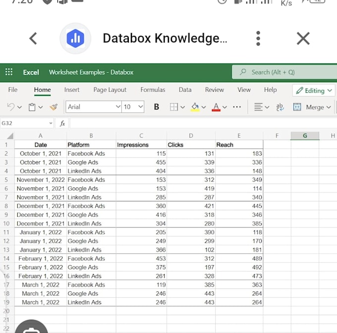Open the Formulas tab
This screenshot has height=333, width=337.
coord(153,90)
